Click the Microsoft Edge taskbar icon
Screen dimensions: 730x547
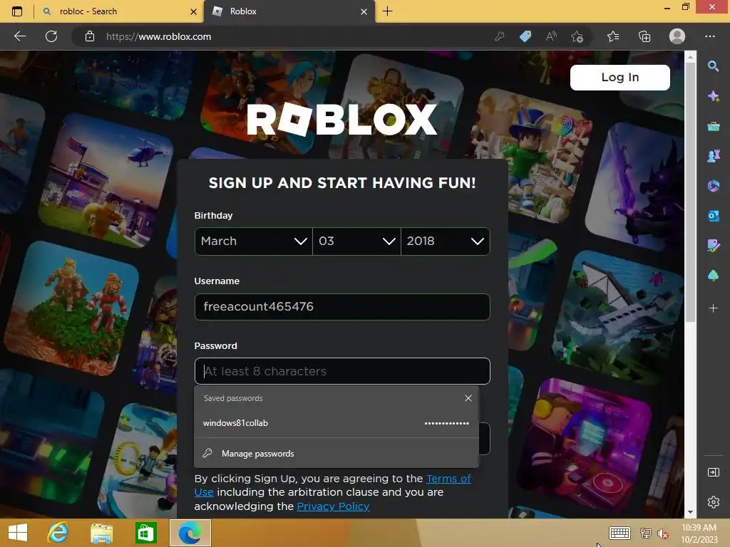coord(190,533)
